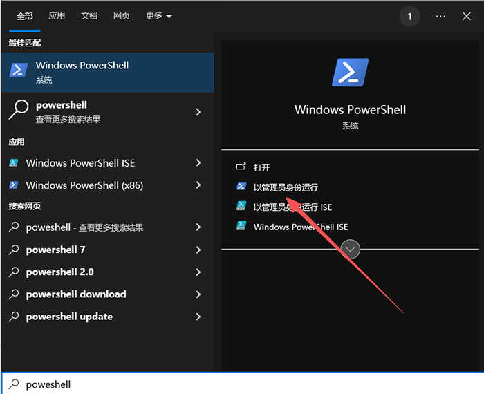This screenshot has height=394, width=484.
Task: Click 'powershell 2.0' search suggestion text
Action: [x=60, y=272]
